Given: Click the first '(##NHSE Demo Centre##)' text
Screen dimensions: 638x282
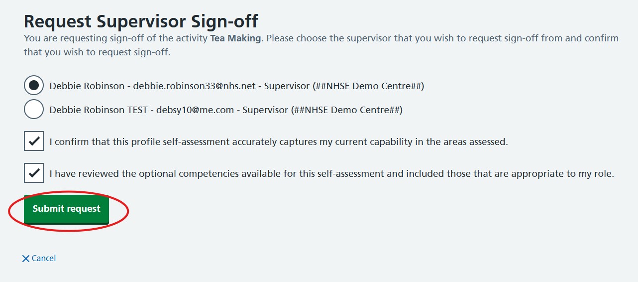Looking at the screenshot, I should [x=368, y=86].
